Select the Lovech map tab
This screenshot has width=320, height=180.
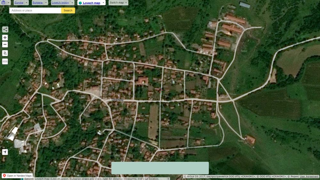pos(89,3)
